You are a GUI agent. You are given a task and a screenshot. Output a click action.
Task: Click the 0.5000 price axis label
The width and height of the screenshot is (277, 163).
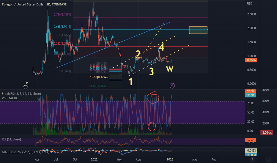pos(251,70)
